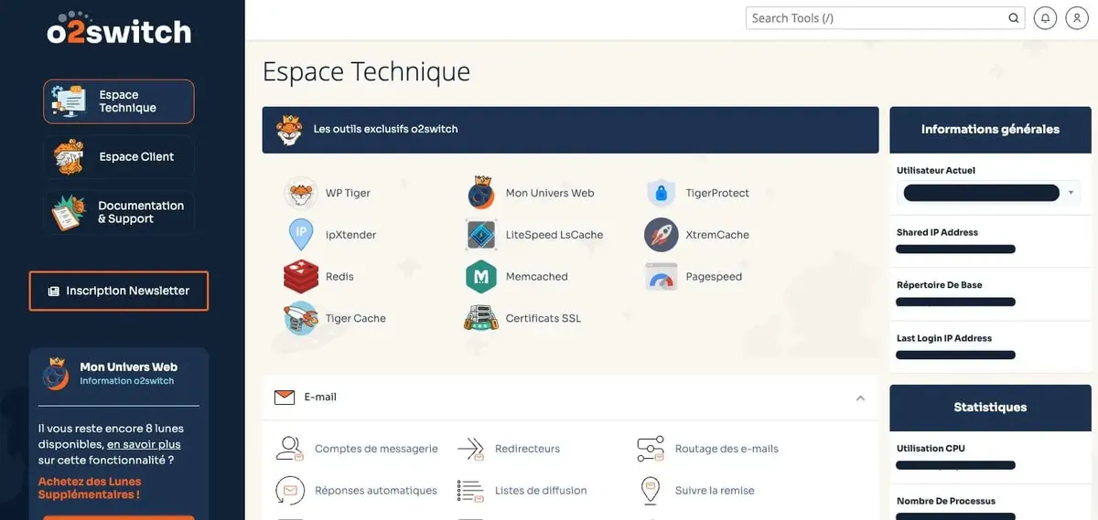Open the Listes de diffusion icon
The image size is (1098, 520).
pos(470,491)
